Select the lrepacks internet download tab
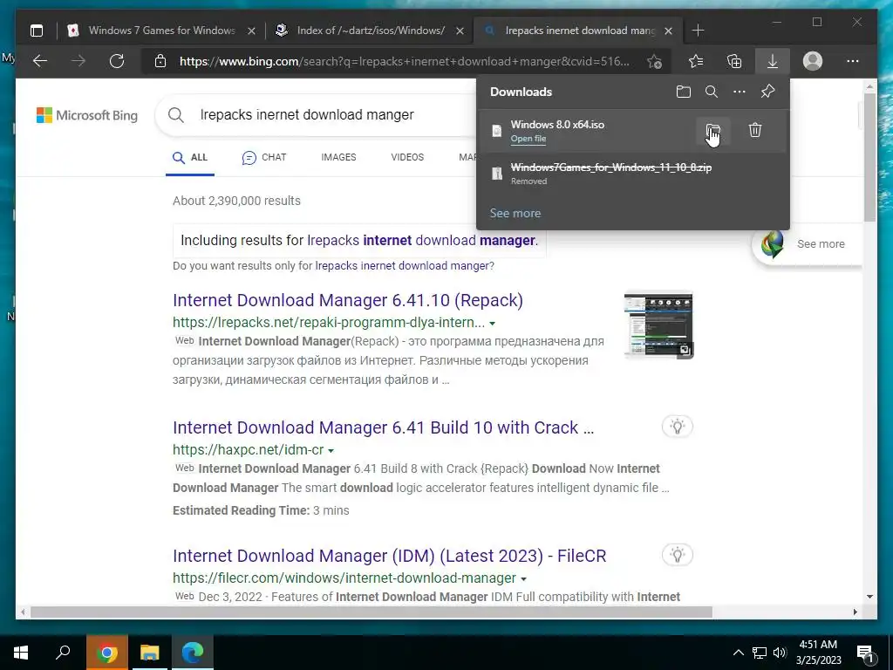 click(x=578, y=31)
